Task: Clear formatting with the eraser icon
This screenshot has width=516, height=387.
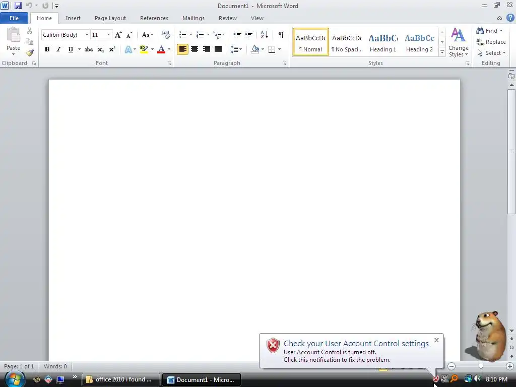Action: point(166,35)
